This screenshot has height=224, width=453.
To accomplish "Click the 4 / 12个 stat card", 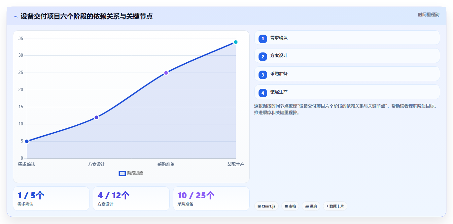I will click(x=131, y=199).
